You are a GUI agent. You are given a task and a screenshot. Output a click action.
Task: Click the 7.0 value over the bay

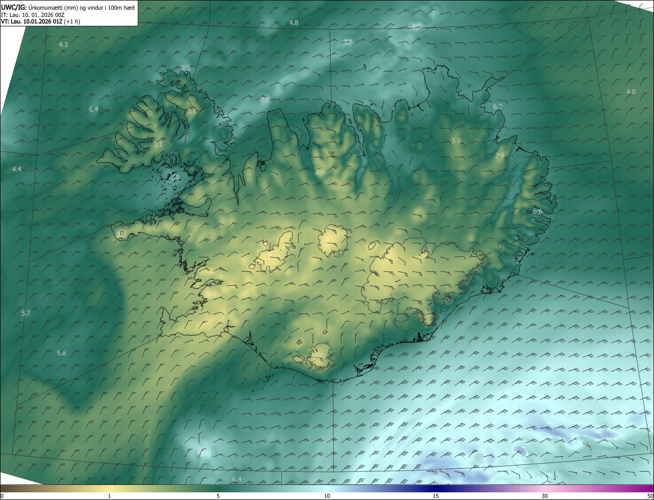tap(175, 177)
